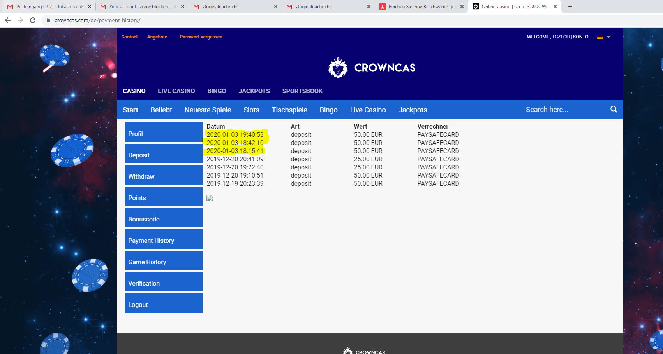Click the broken image placeholder below table

click(x=210, y=198)
